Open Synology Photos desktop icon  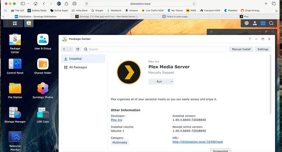tap(43, 91)
